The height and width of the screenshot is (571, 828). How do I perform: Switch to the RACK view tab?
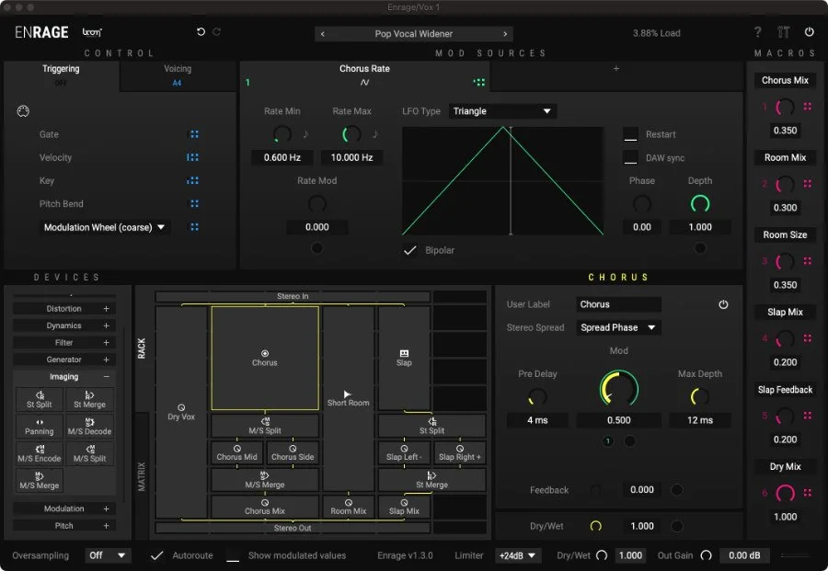pyautogui.click(x=142, y=348)
